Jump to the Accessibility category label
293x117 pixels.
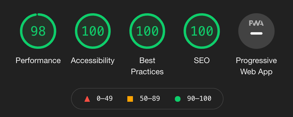[93, 61]
